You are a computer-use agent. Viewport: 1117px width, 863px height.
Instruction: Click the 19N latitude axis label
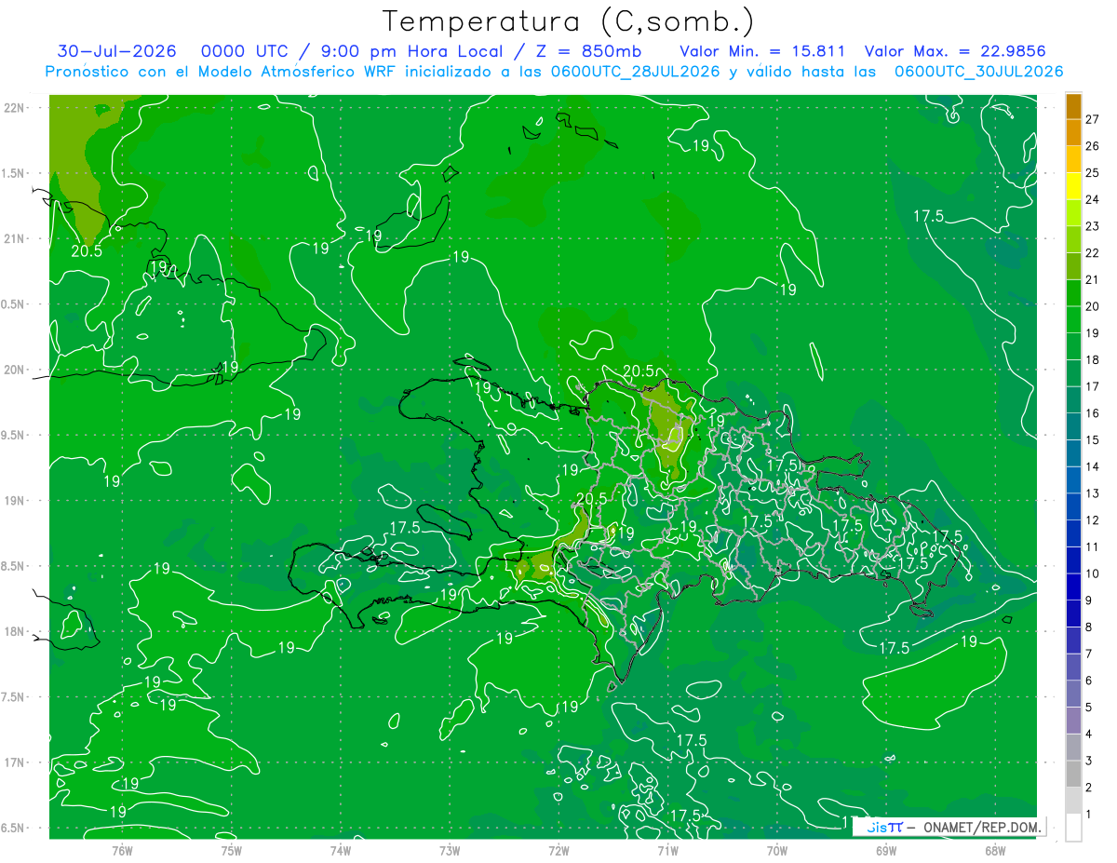[x=13, y=501]
